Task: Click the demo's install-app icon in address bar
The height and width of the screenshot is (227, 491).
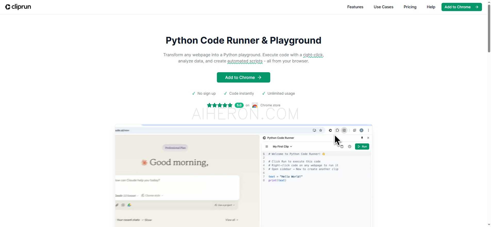Action: coord(314,131)
